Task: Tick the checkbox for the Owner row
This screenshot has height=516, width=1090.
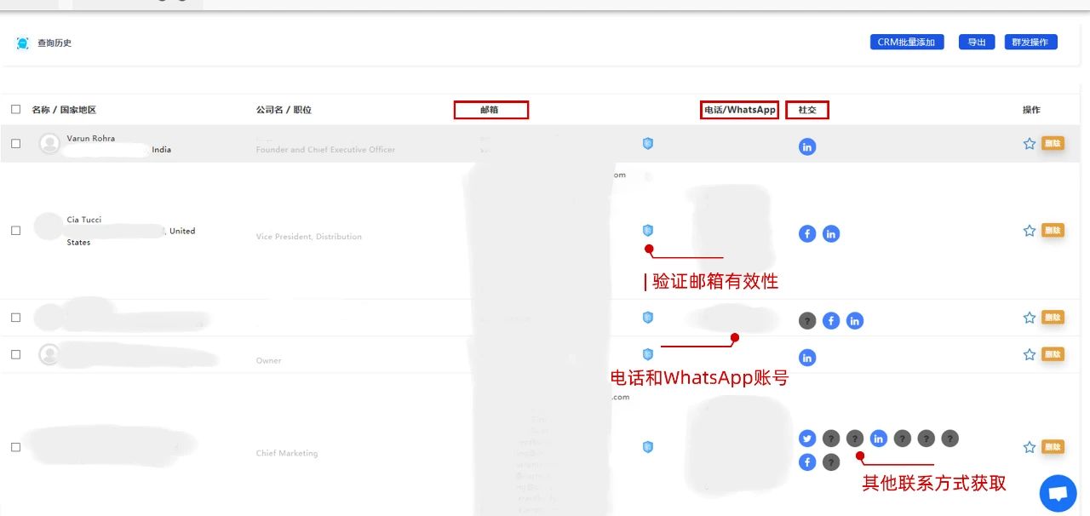Action: pyautogui.click(x=15, y=354)
